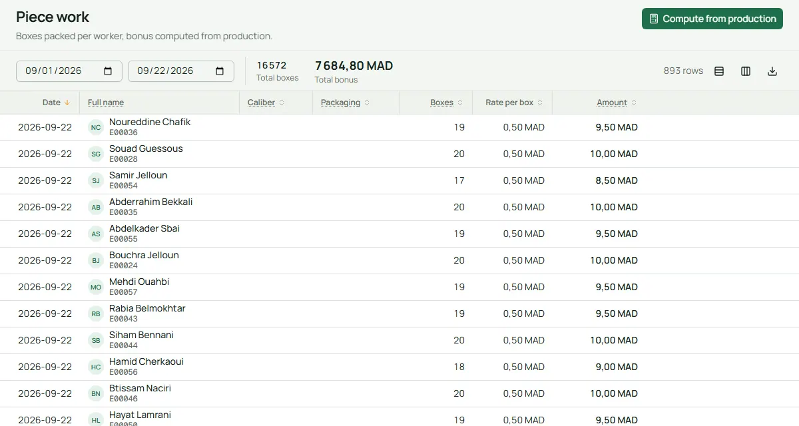The width and height of the screenshot is (799, 426).
Task: Click the BJ avatar for Bouchra Jelloun
Action: [96, 260]
